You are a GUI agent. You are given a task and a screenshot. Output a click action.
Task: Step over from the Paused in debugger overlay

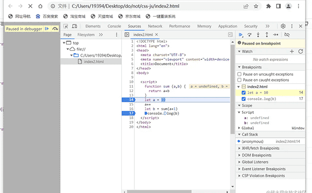pos(55,29)
